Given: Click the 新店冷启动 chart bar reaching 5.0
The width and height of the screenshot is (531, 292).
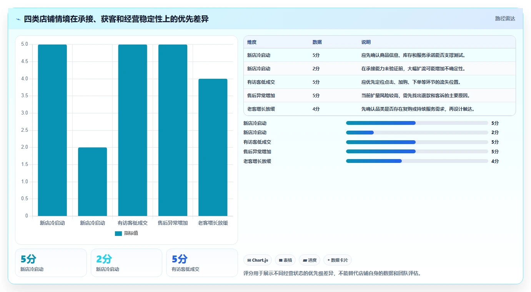Looking at the screenshot, I should pos(52,130).
